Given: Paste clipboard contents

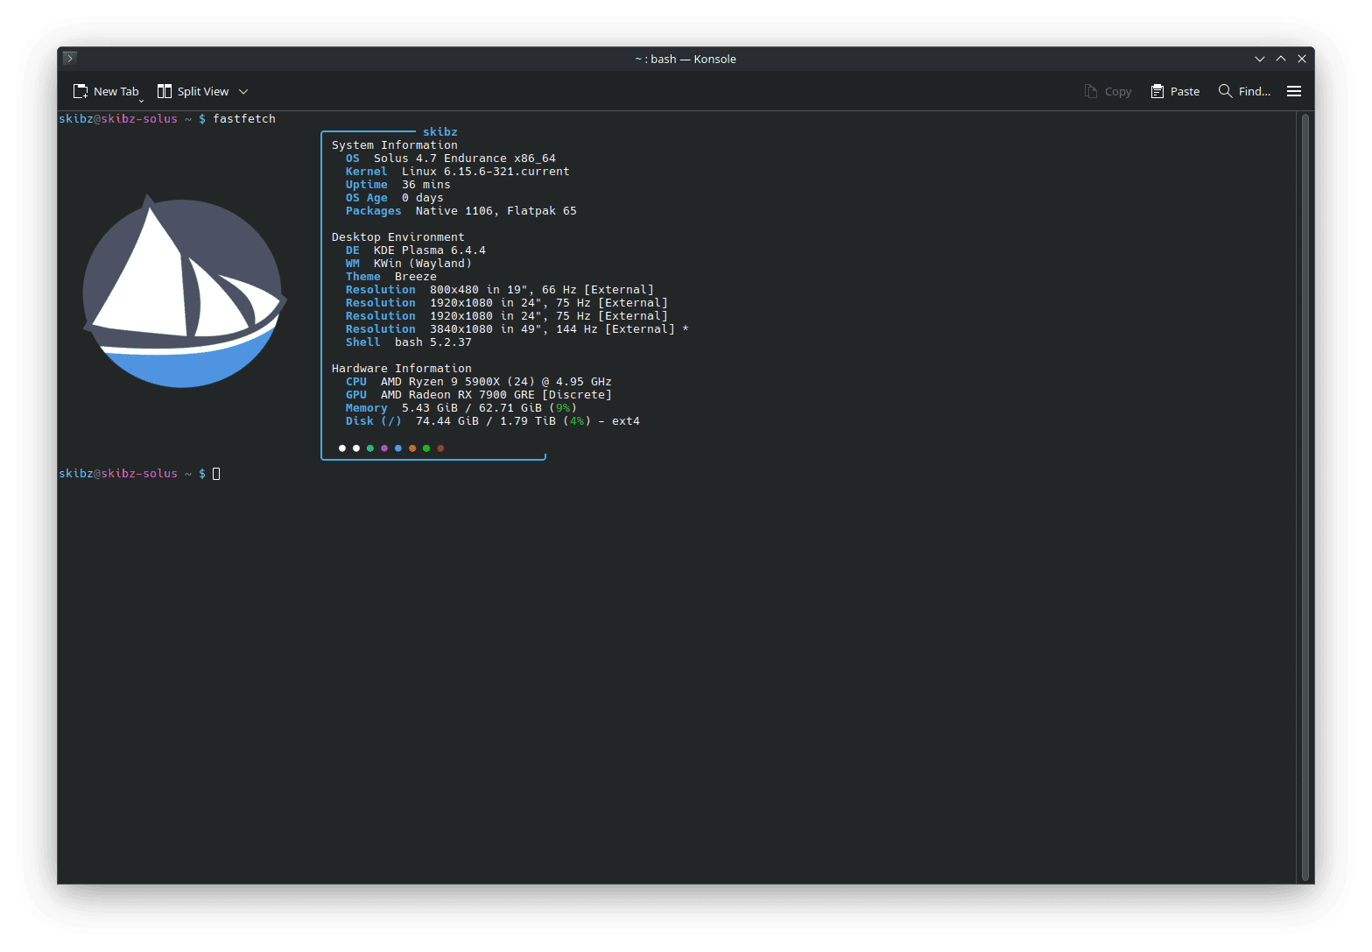Looking at the screenshot, I should click(x=1175, y=91).
